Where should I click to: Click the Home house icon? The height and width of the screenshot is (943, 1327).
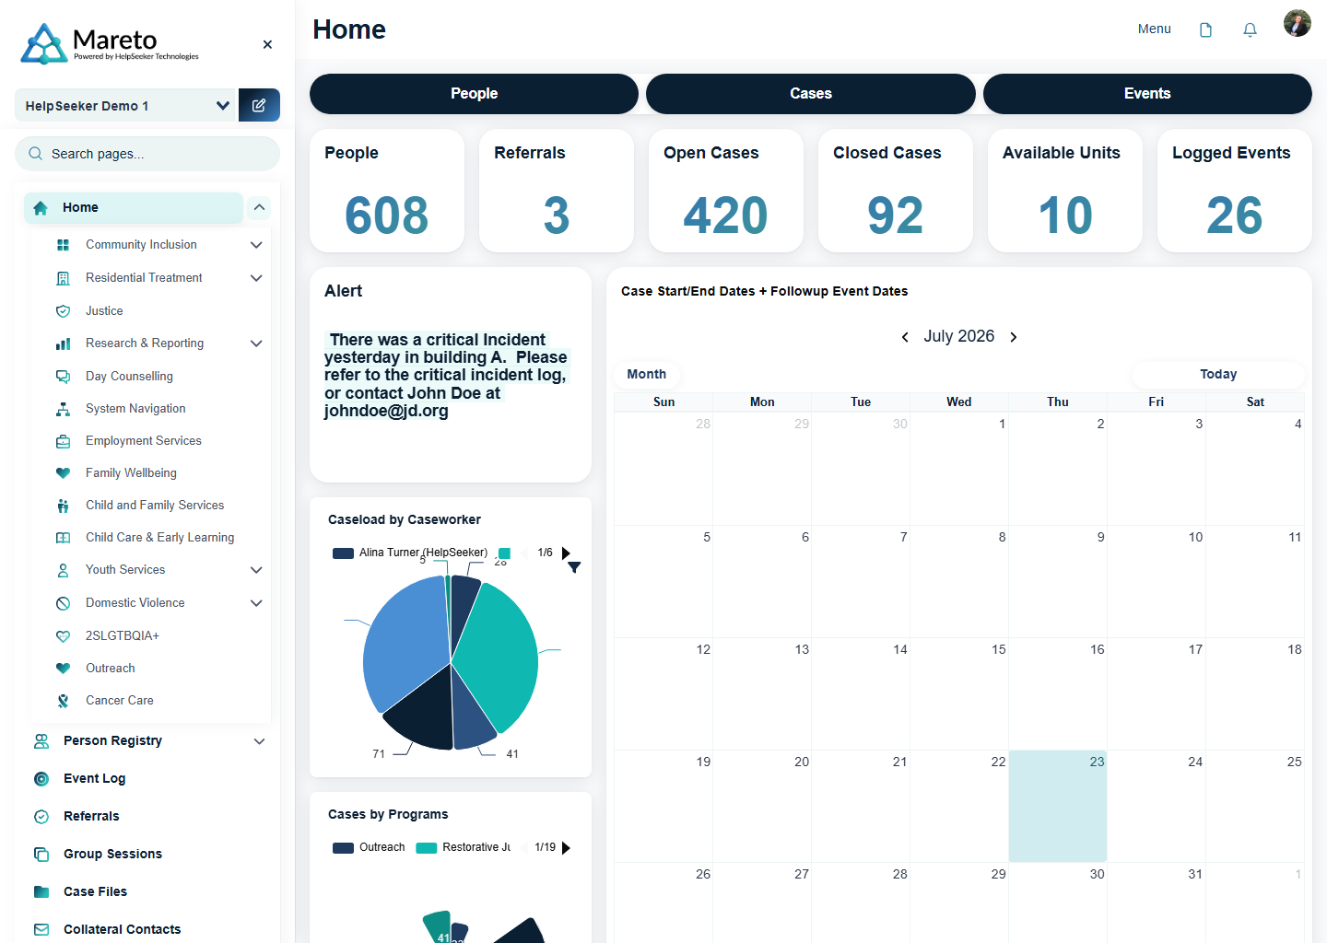pos(41,208)
